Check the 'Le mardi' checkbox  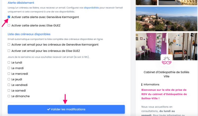point(9,68)
